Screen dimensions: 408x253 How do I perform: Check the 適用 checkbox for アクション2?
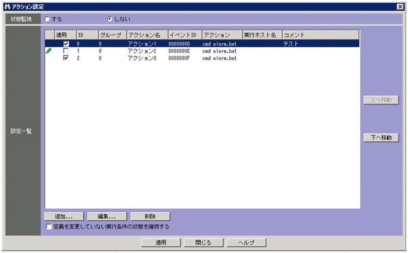(66, 51)
